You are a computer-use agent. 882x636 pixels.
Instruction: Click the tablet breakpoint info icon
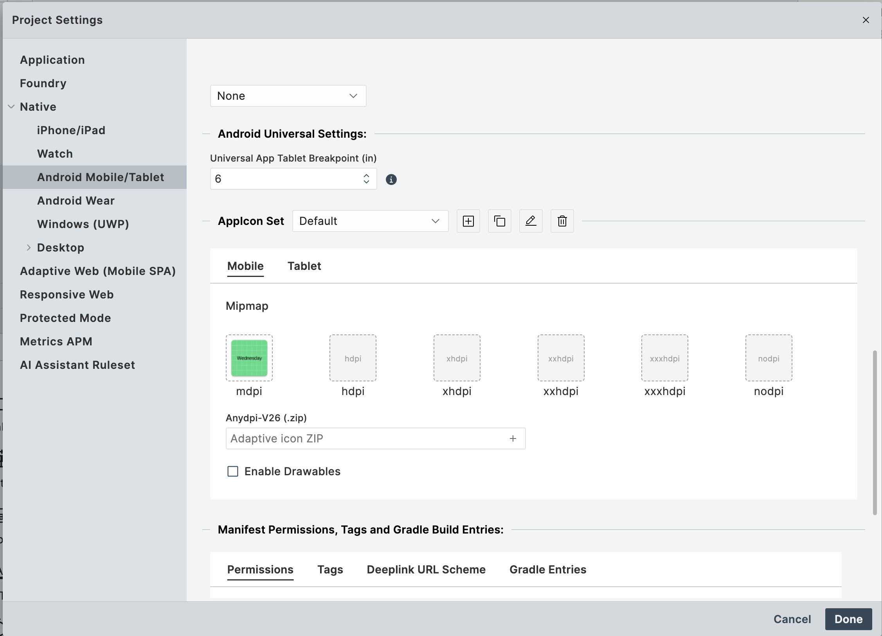(x=391, y=180)
